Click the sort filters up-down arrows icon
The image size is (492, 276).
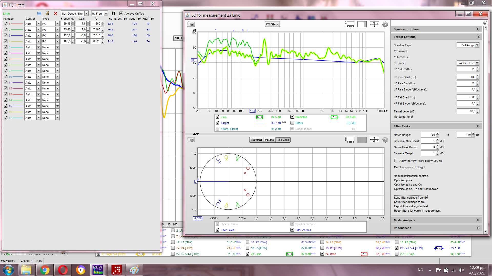tap(114, 13)
